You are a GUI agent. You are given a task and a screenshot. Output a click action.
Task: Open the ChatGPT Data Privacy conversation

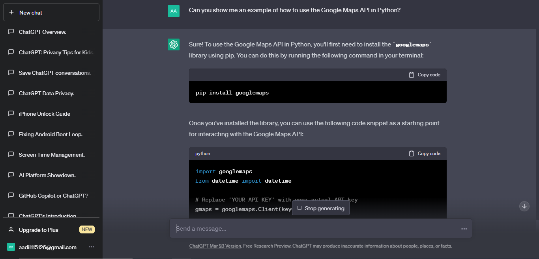coord(46,93)
